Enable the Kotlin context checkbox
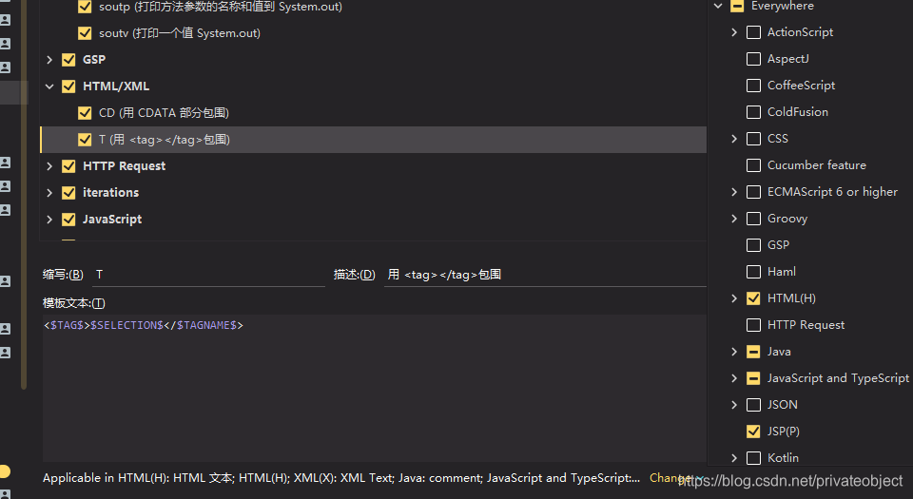 753,458
